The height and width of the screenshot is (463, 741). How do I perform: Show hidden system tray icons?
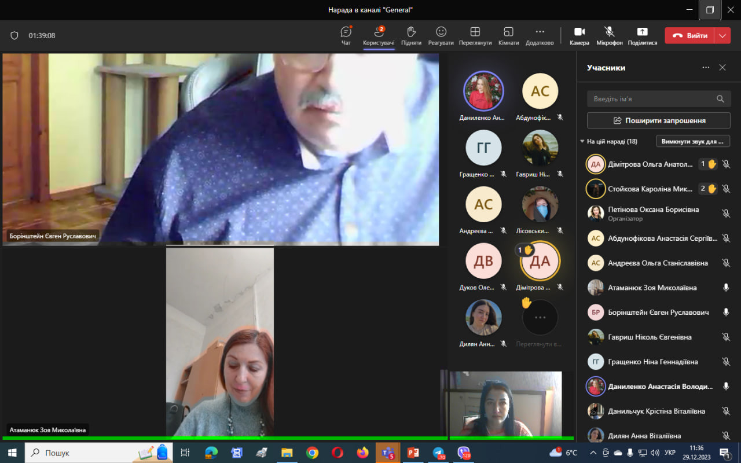point(593,453)
